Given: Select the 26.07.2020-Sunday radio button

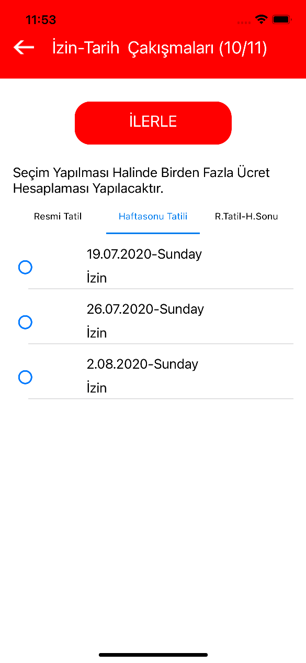Looking at the screenshot, I should tap(25, 322).
